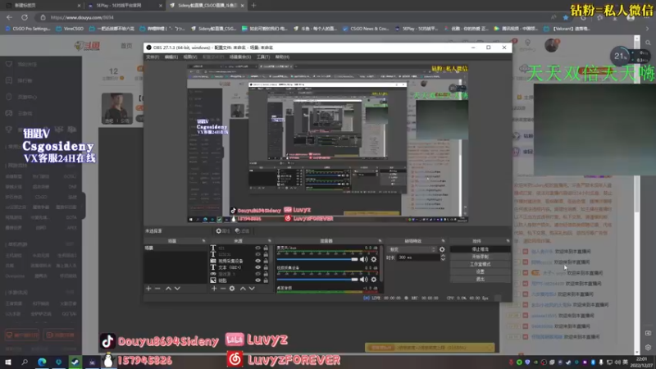Viewport: 656px width, 369px height.
Task: Expand the browser bookmarks overflow chevron
Action: coord(647,29)
